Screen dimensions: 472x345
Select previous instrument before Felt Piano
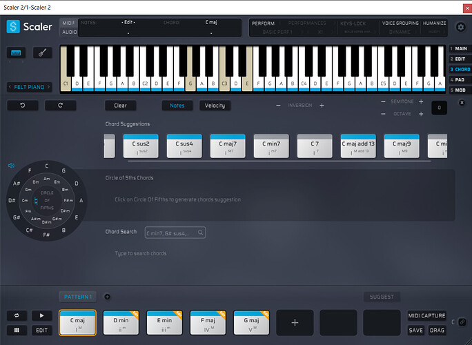tap(10, 87)
